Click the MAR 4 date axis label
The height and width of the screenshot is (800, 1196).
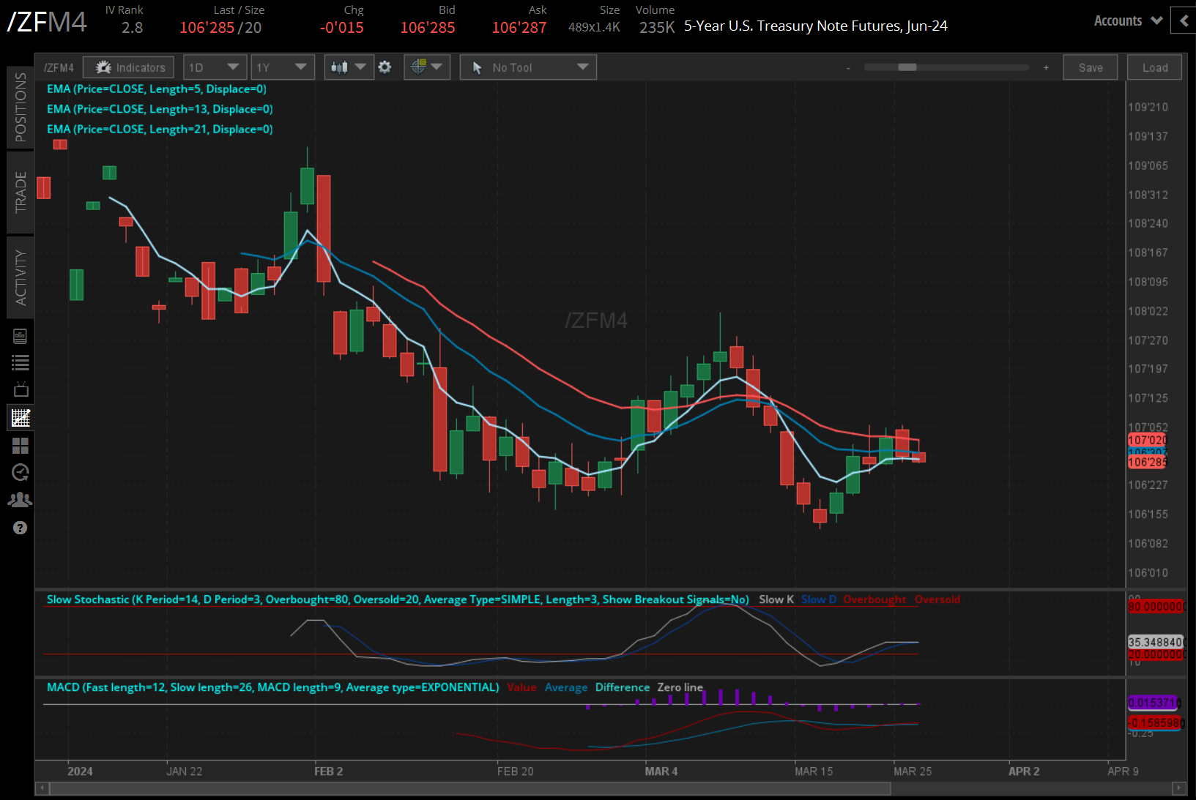661,771
